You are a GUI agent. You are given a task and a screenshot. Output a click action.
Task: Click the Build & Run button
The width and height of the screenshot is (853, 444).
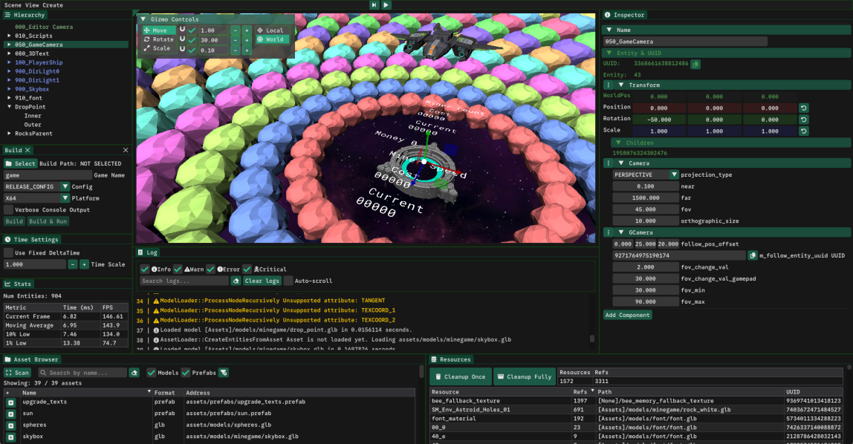click(x=48, y=221)
